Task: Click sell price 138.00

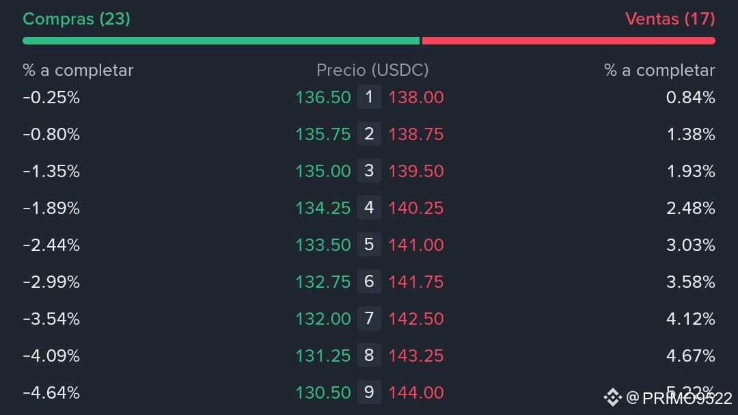Action: [x=416, y=98]
